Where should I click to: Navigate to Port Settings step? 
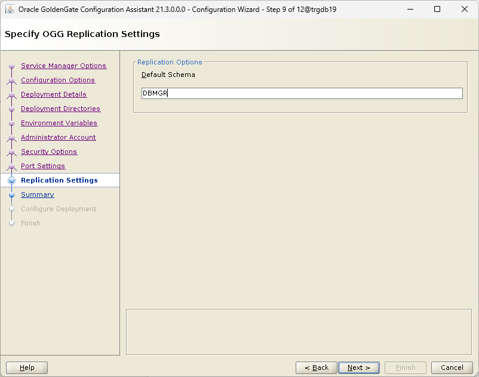43,166
